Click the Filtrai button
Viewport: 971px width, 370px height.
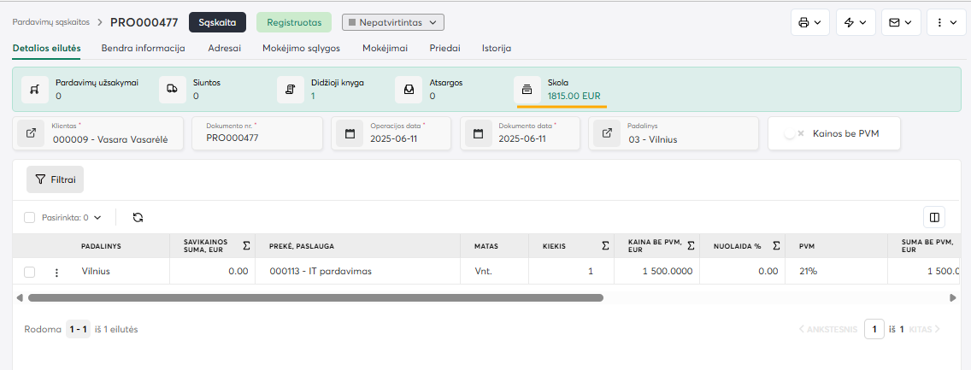click(55, 179)
